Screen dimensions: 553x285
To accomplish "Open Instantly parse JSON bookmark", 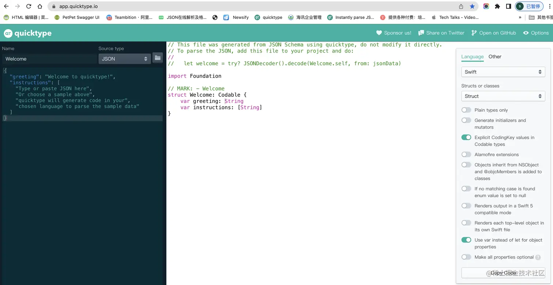I will pos(351,17).
